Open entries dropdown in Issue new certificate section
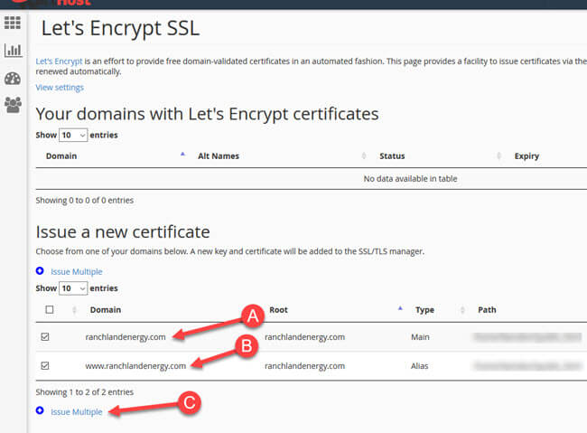Image resolution: width=587 pixels, height=433 pixels. pos(73,288)
